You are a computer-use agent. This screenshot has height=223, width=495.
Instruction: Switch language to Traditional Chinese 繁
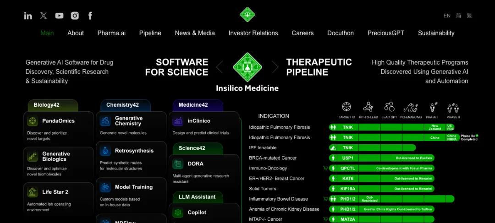[x=469, y=16]
